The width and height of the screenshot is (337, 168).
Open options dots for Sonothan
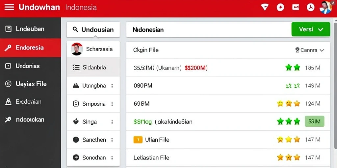click(112, 158)
